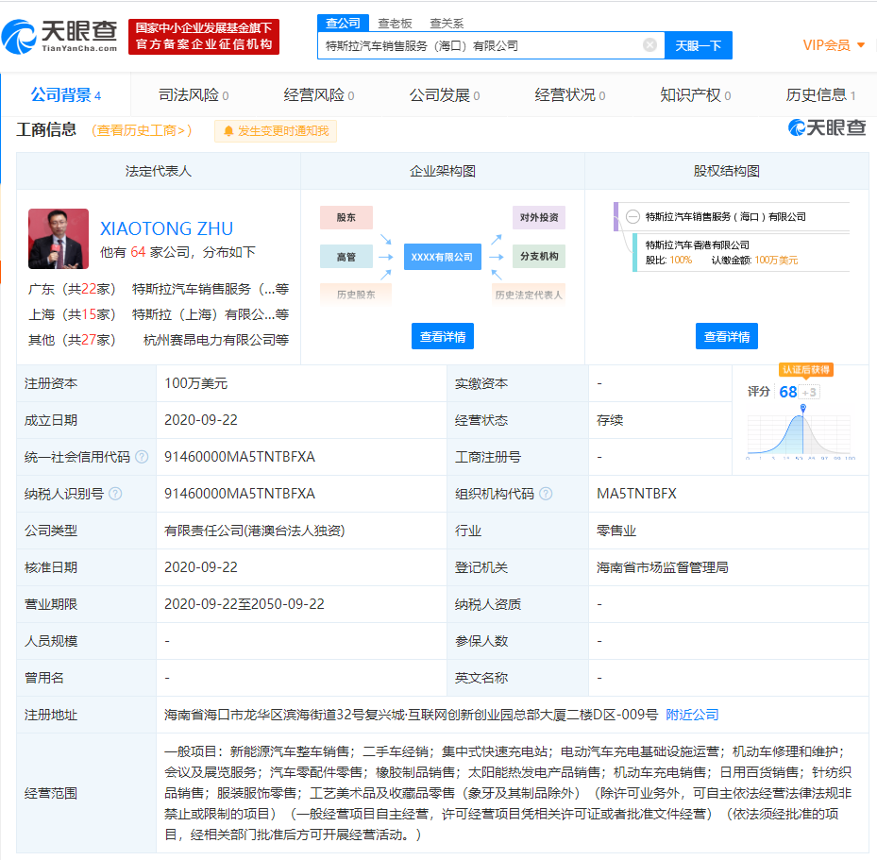Open the VIP会员 dropdown
877x860 pixels.
[826, 44]
